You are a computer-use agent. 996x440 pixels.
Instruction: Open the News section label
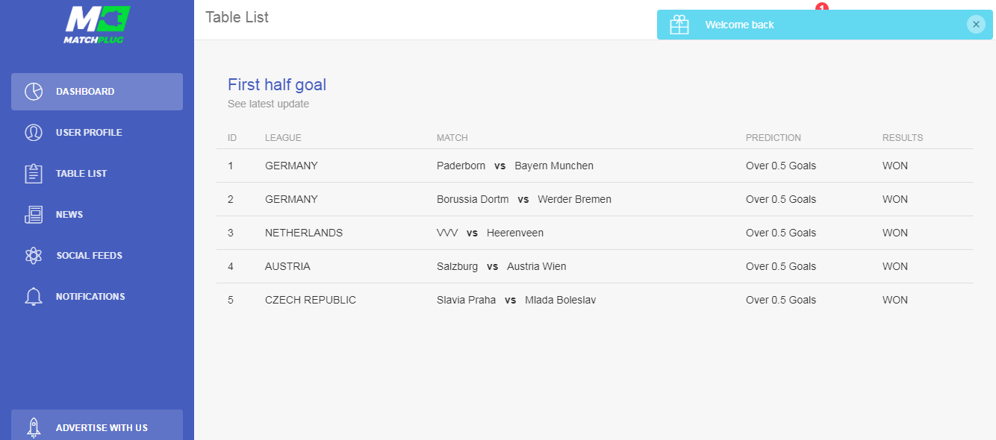coord(69,215)
